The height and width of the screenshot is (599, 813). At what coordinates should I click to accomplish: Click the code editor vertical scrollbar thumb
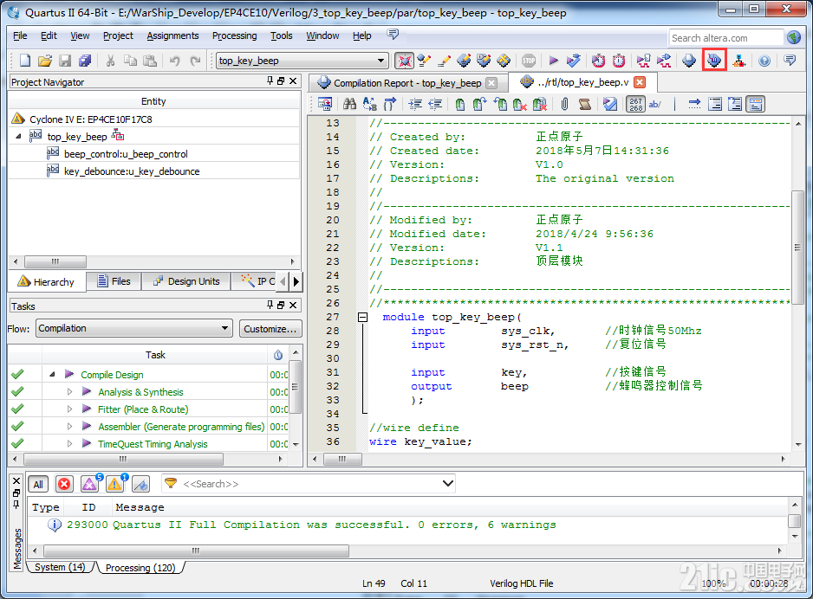click(x=797, y=247)
